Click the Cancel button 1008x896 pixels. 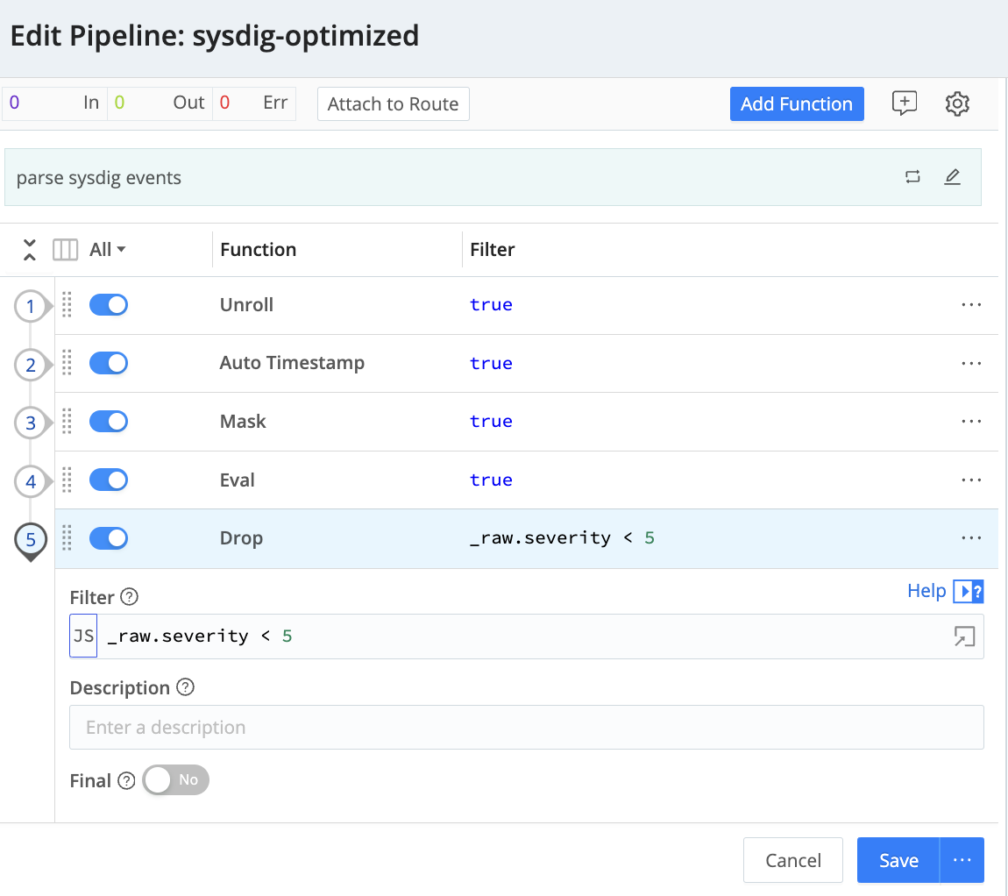point(792,860)
